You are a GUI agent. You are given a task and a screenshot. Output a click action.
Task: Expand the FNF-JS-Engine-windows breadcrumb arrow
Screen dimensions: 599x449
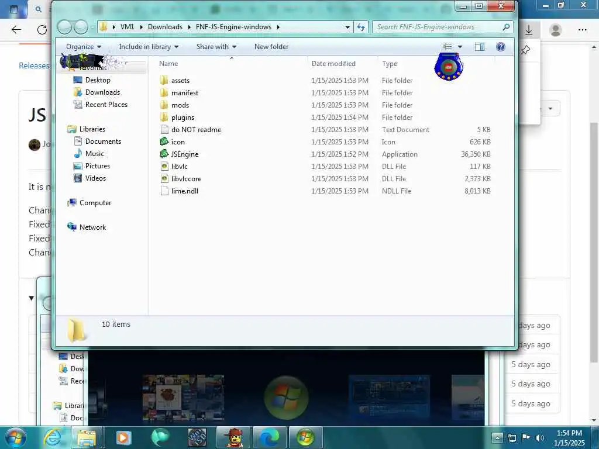[278, 27]
